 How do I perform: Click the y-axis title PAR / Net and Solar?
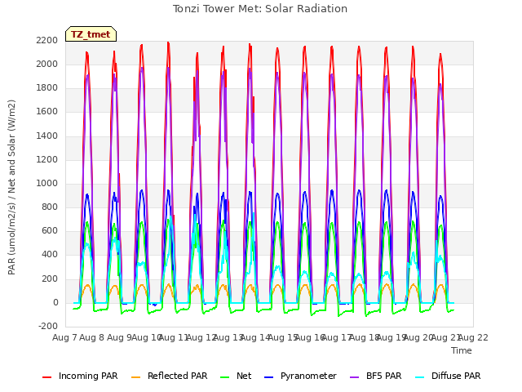pos(11,187)
